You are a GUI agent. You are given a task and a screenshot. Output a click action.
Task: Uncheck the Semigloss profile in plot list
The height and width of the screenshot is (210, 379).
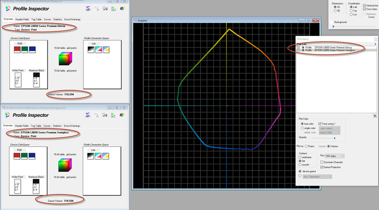pos(298,50)
